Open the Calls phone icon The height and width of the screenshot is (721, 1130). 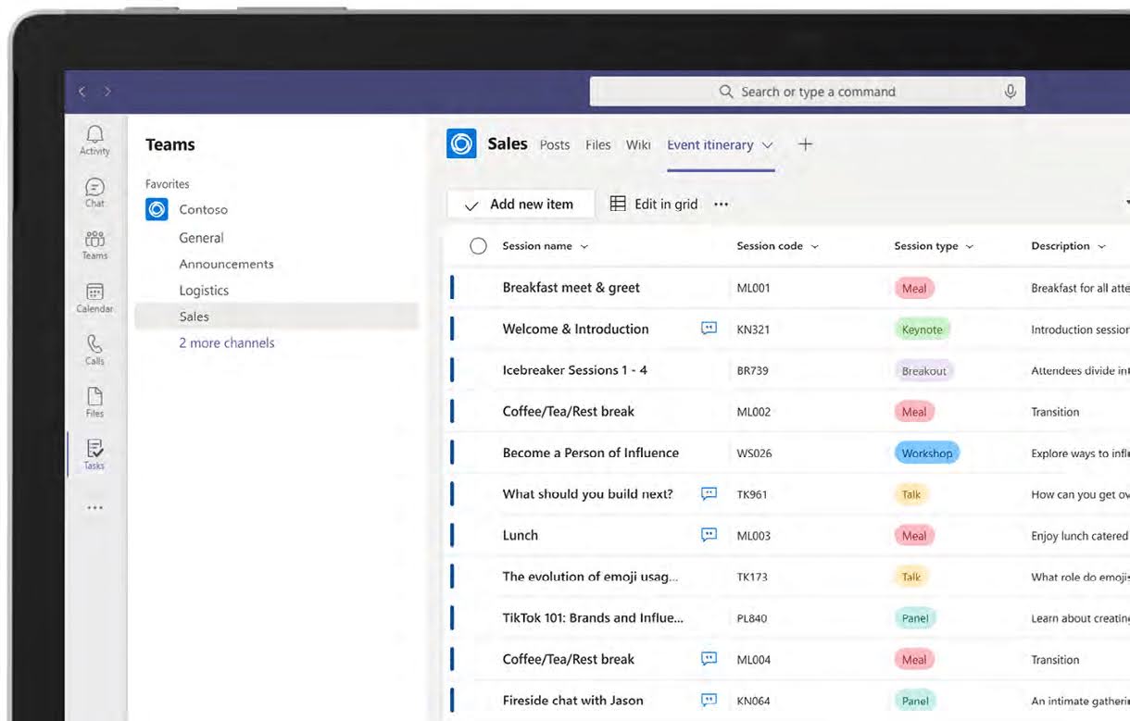point(94,344)
